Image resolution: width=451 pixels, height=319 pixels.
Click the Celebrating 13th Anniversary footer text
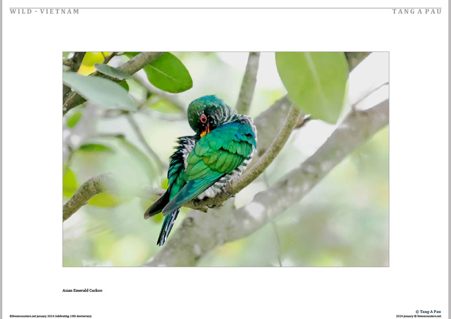[x=73, y=316]
